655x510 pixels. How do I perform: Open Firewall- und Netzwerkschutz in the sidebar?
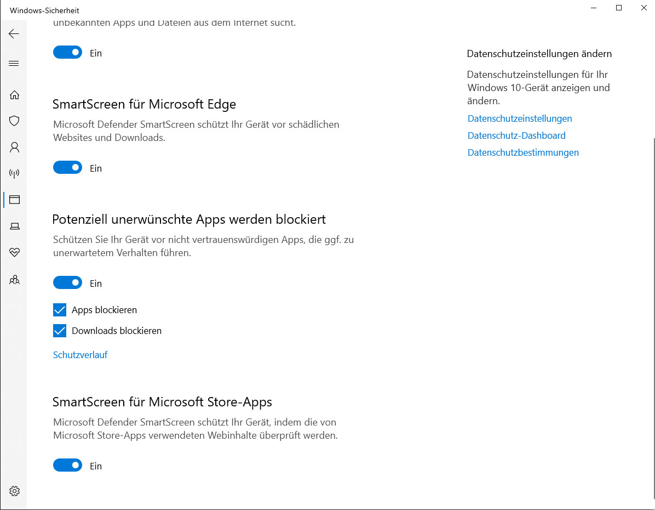click(x=14, y=173)
